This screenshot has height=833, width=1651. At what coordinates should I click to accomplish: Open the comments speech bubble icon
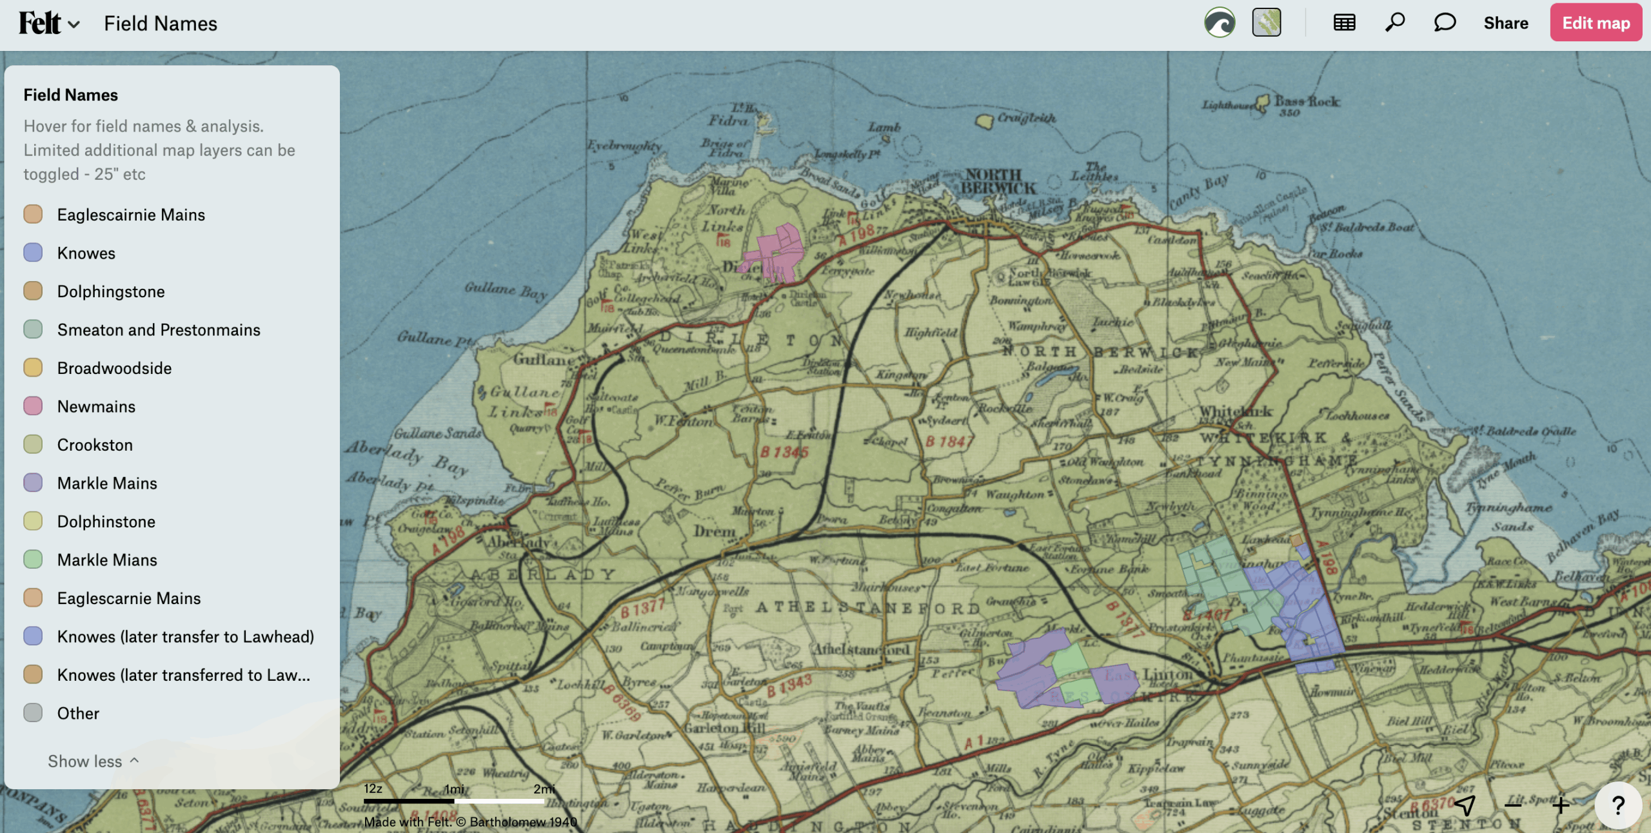click(1445, 23)
